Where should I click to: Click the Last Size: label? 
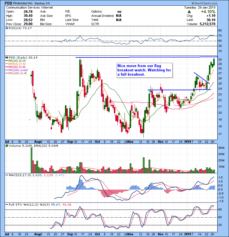72,20
